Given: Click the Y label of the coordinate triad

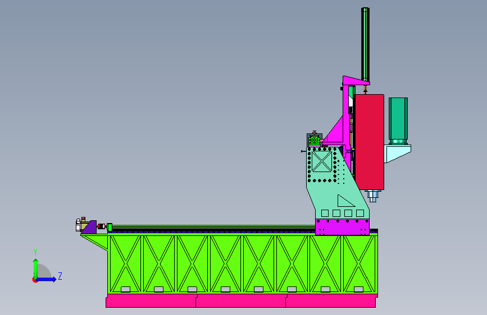Looking at the screenshot, I should [35, 252].
